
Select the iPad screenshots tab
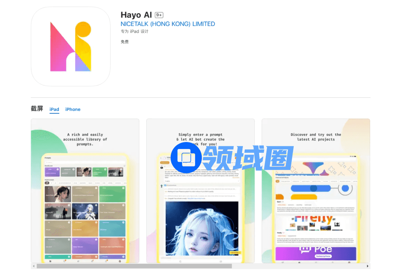pyautogui.click(x=54, y=109)
